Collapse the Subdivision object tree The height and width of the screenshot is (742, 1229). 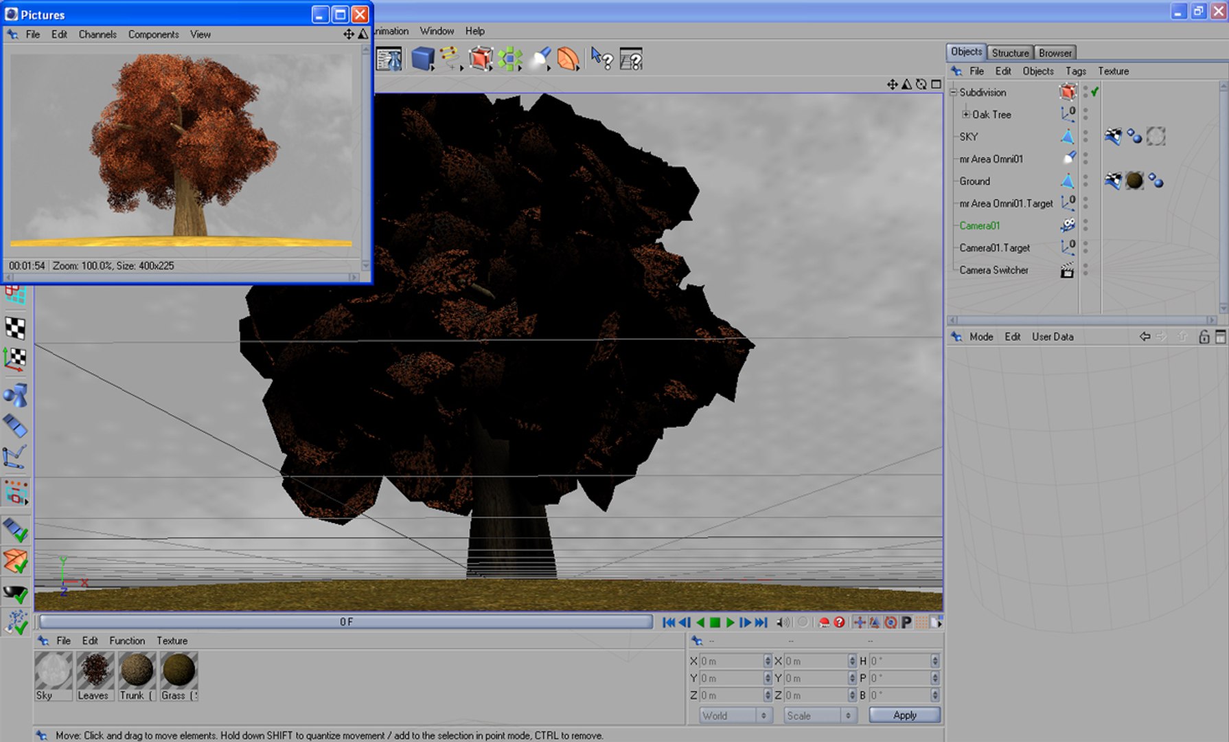pyautogui.click(x=953, y=92)
